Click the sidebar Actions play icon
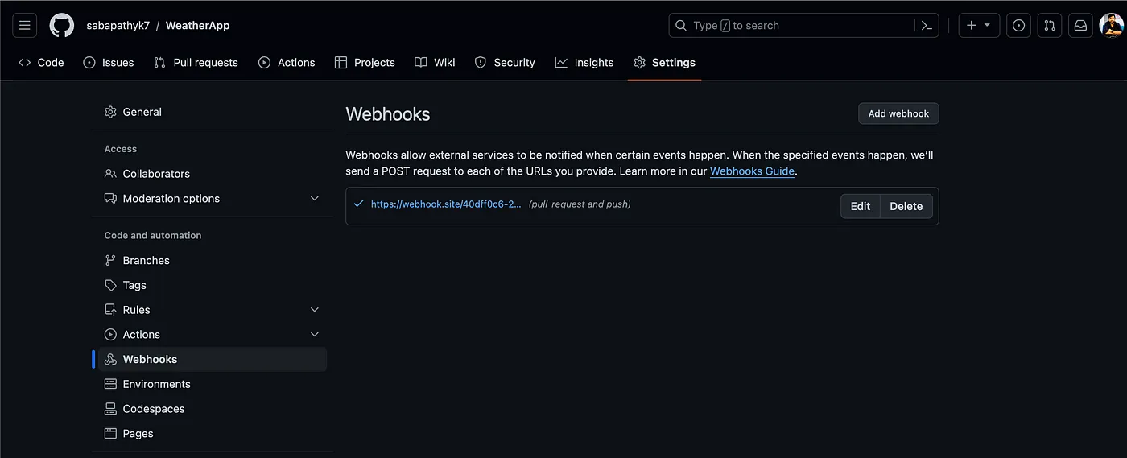This screenshot has width=1127, height=458. [111, 335]
